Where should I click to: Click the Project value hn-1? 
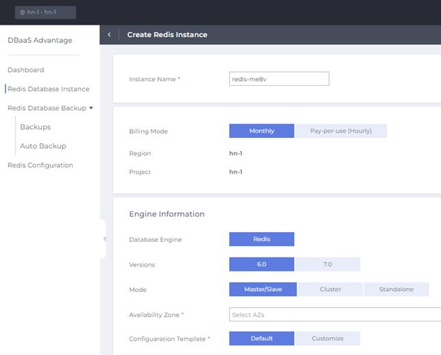236,172
